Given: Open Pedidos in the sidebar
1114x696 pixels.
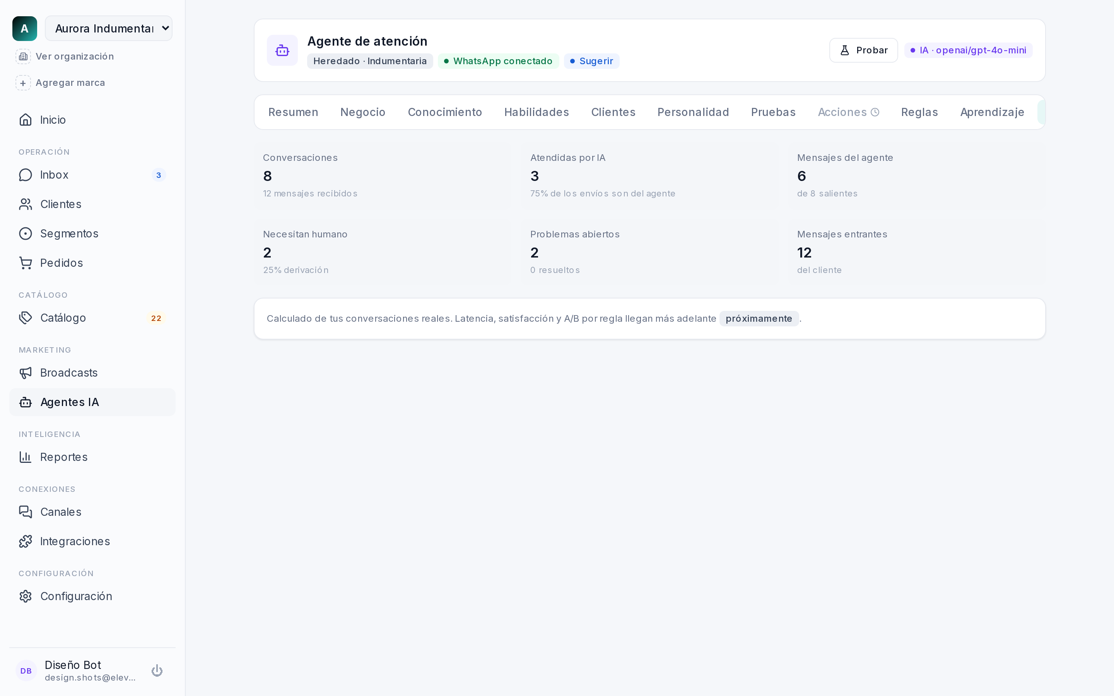Looking at the screenshot, I should pos(92,263).
